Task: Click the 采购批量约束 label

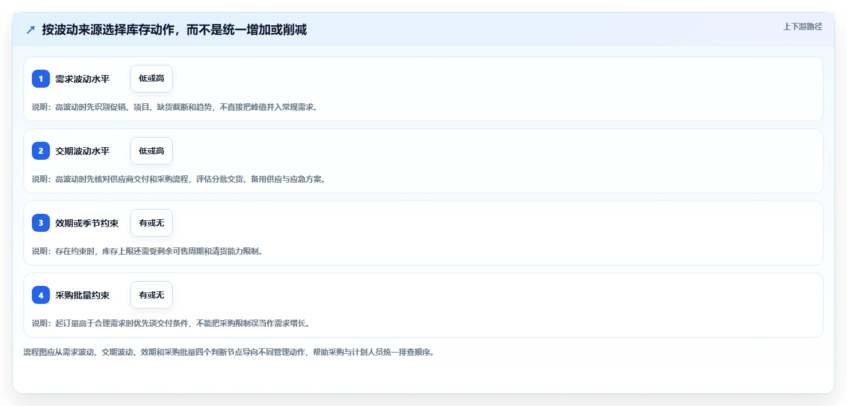Action: [82, 295]
